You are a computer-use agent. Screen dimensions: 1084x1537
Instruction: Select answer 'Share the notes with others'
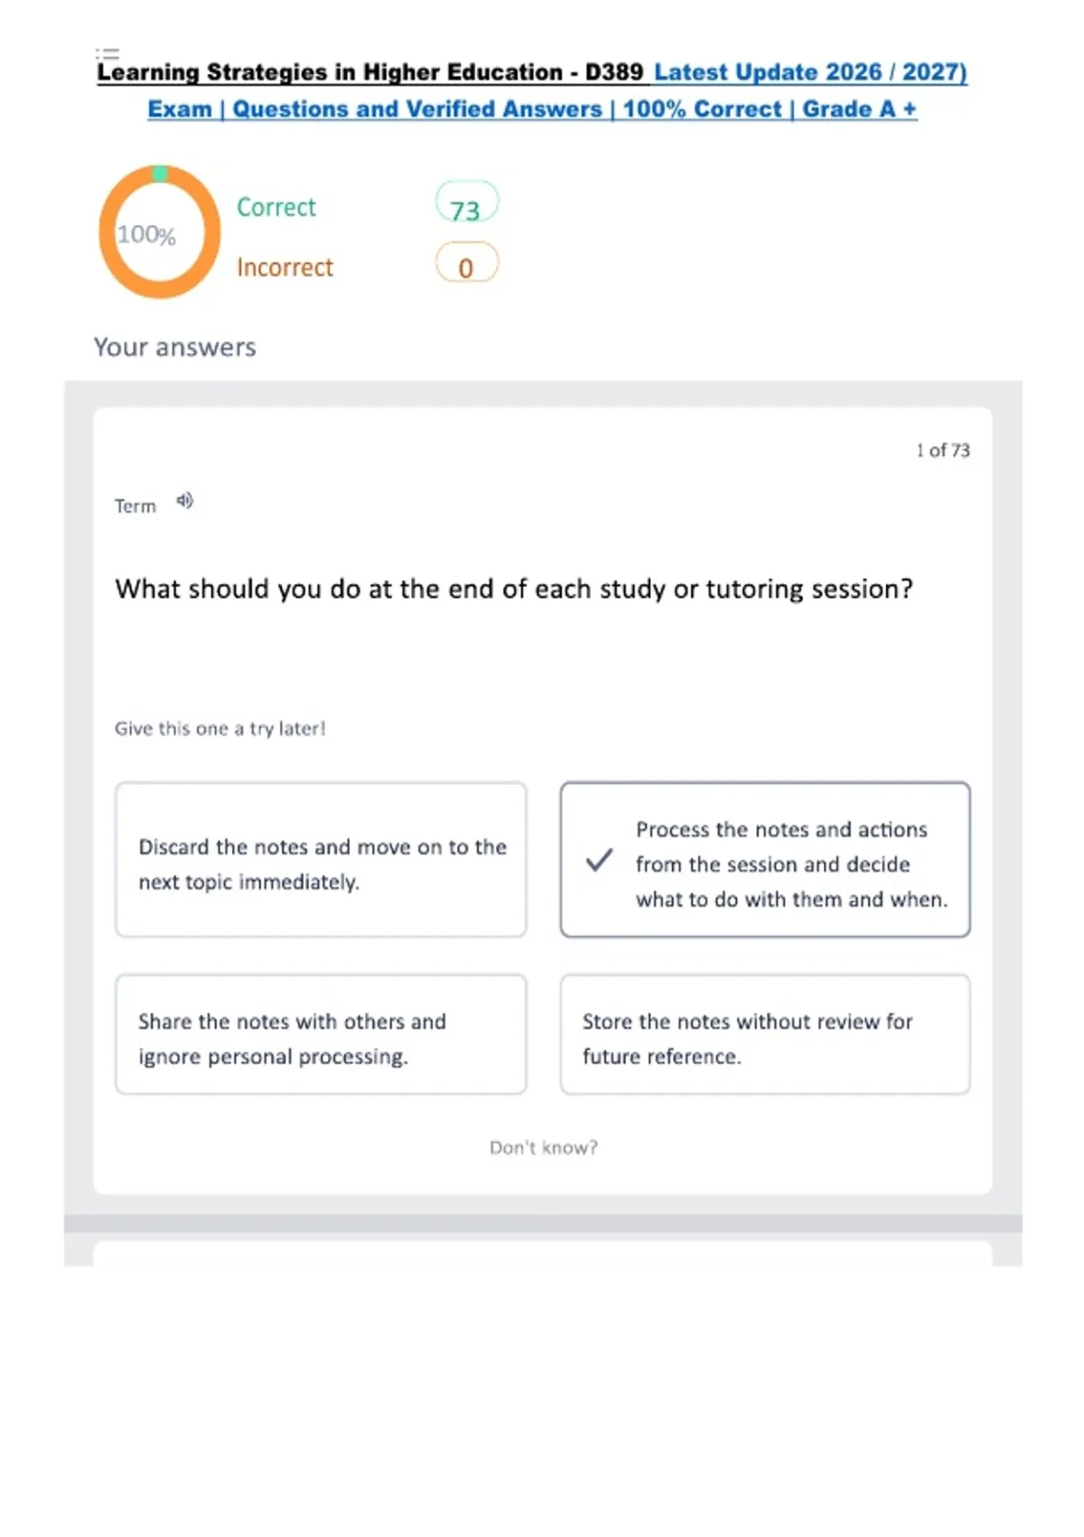(321, 1034)
